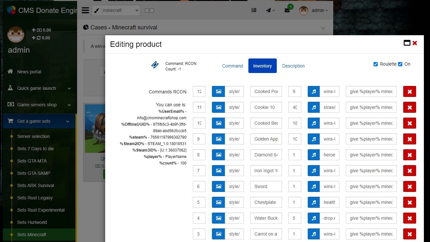
Task: Open the Description tab
Action: (293, 66)
